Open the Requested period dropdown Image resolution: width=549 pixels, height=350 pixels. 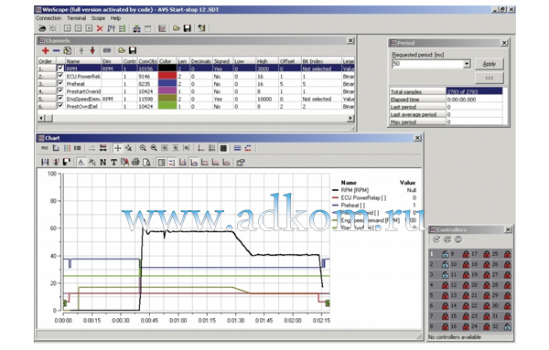467,64
